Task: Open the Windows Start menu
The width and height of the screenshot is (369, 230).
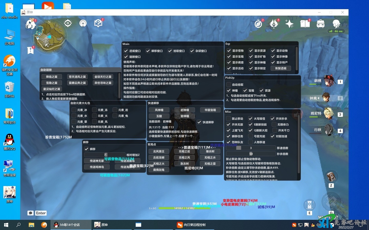Action: tap(6, 225)
